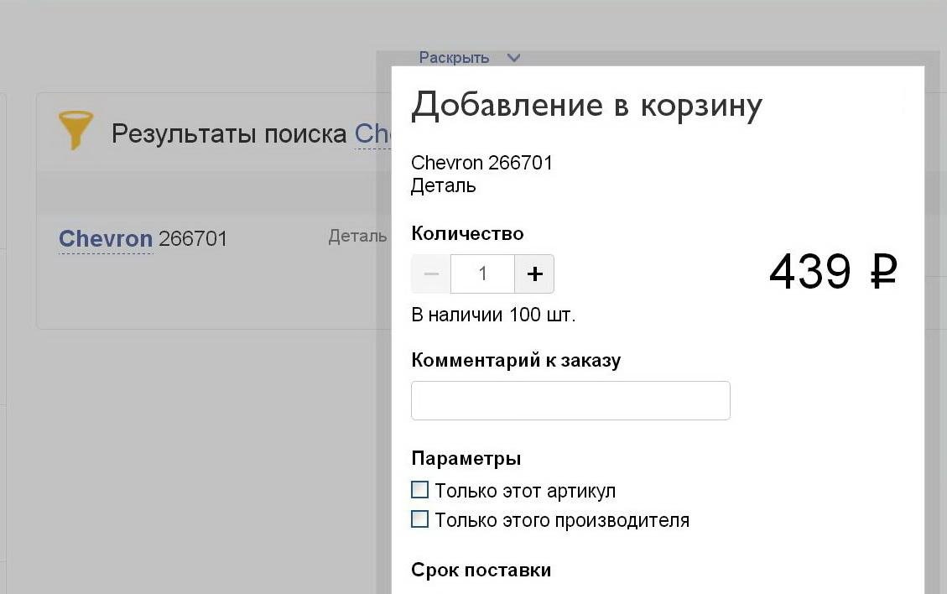Click the 'Параметры' heading

466,459
